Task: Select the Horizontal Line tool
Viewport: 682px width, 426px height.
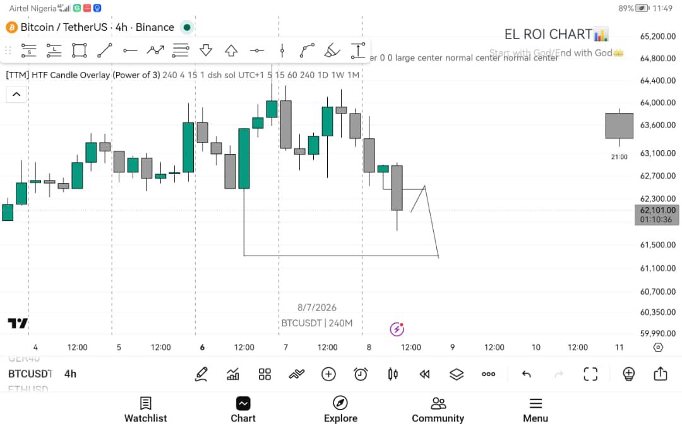Action: click(256, 51)
